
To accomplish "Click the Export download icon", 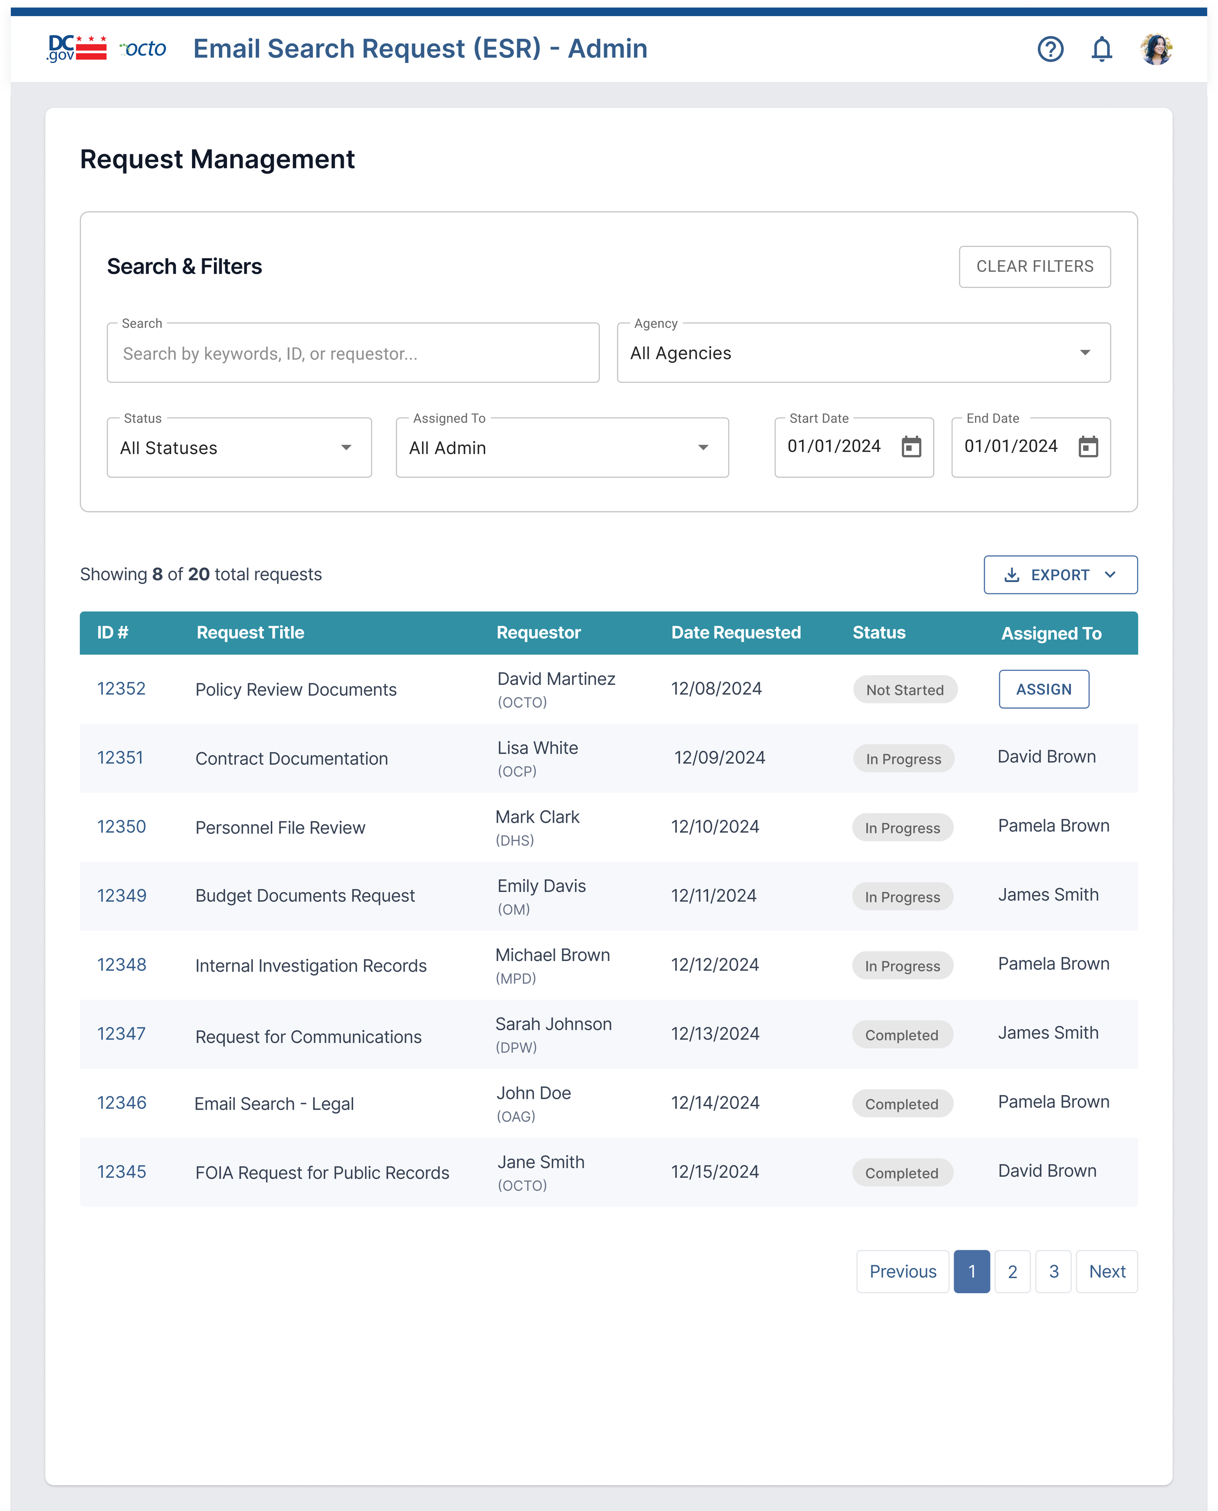I will pyautogui.click(x=1012, y=575).
